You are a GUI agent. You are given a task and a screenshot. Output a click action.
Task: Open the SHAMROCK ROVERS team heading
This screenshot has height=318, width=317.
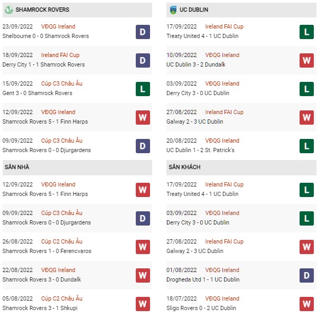tap(42, 10)
